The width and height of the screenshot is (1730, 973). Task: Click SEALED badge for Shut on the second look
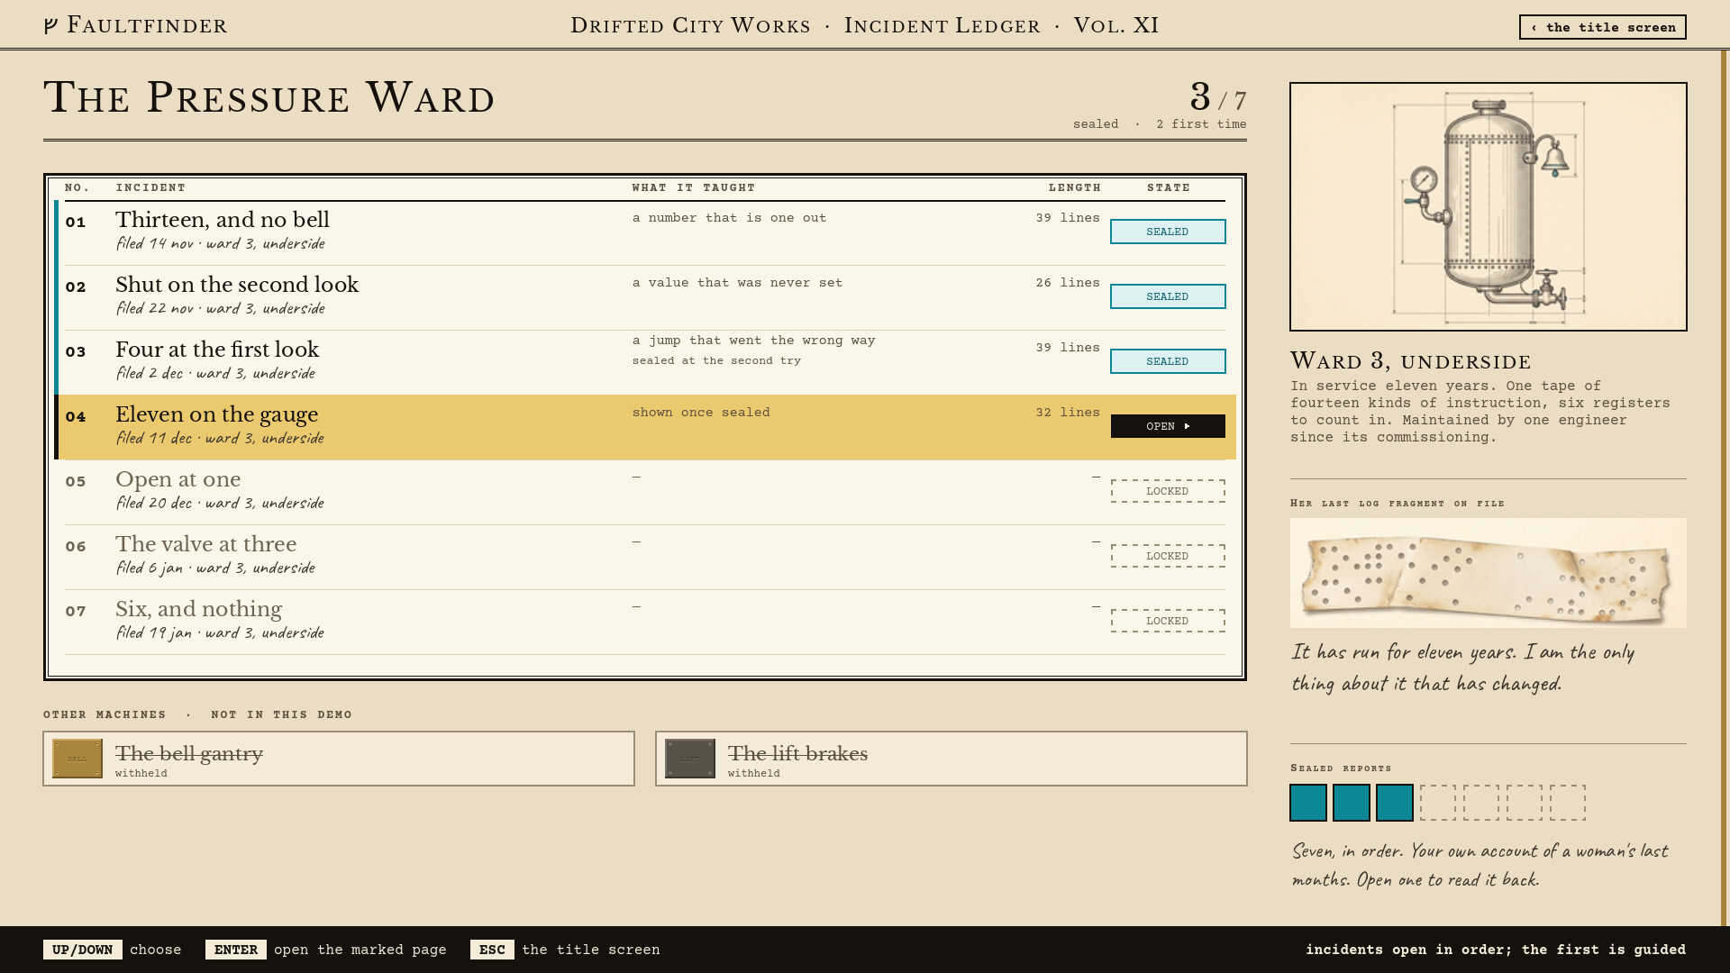click(1168, 296)
